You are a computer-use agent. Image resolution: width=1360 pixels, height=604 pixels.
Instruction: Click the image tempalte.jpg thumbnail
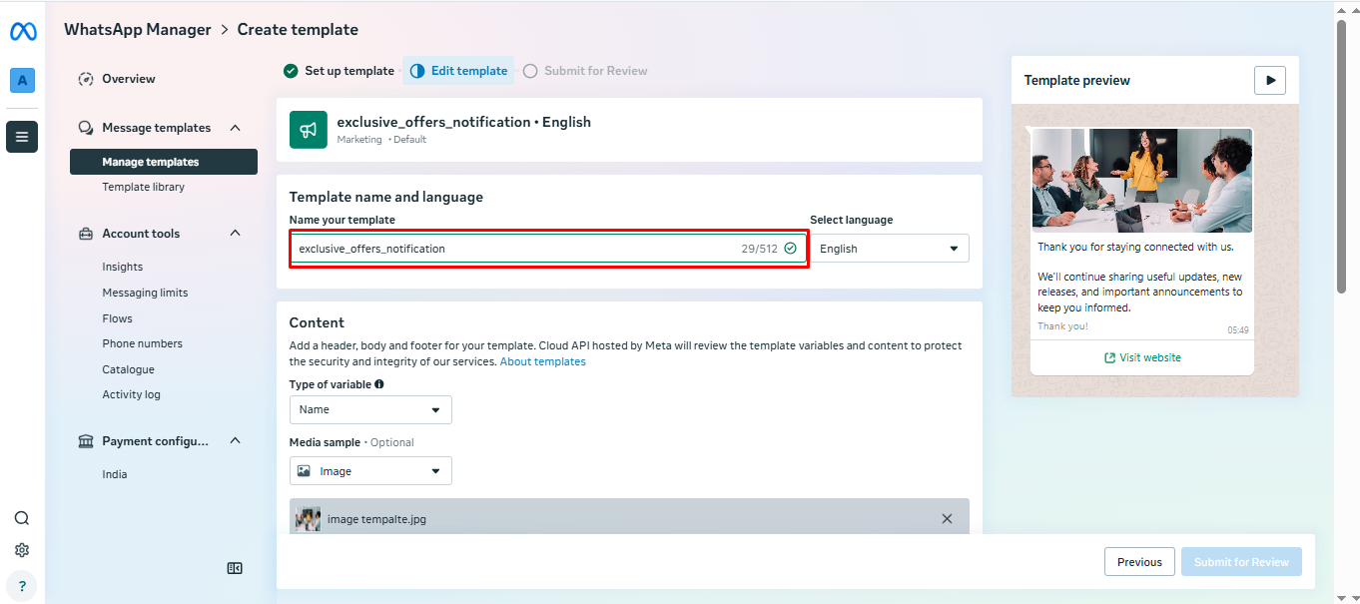coord(309,519)
